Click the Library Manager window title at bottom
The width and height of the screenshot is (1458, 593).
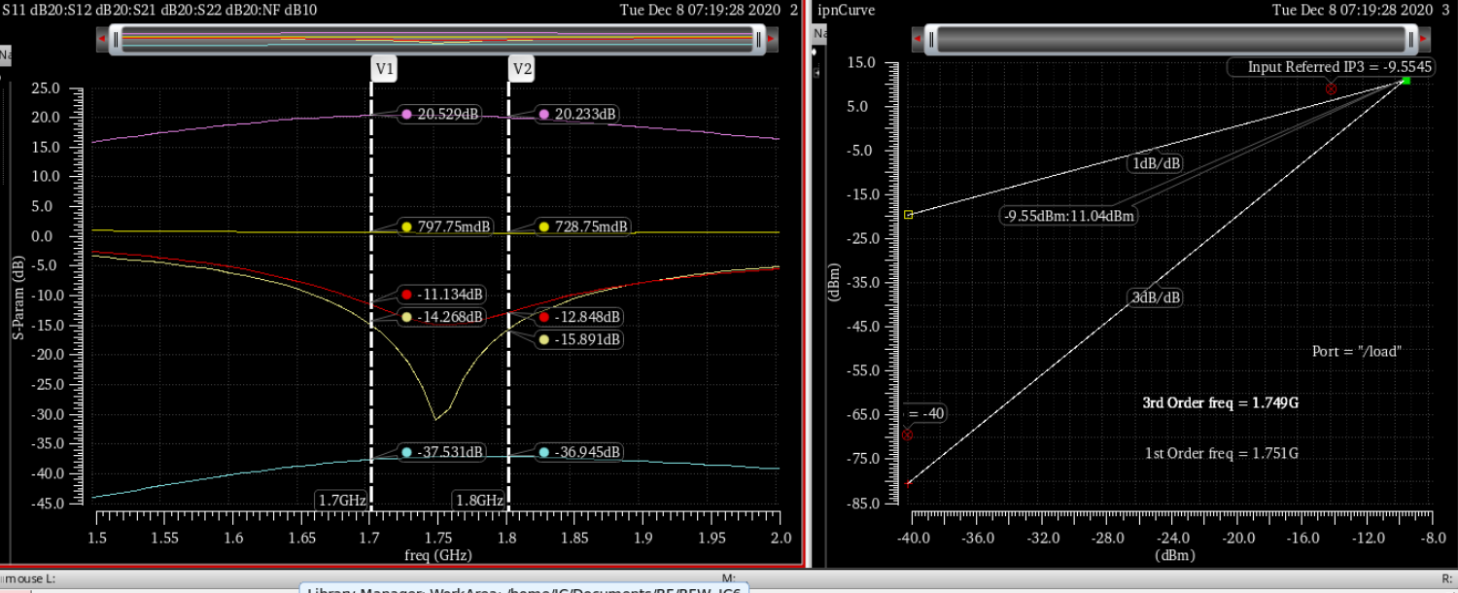point(525,589)
